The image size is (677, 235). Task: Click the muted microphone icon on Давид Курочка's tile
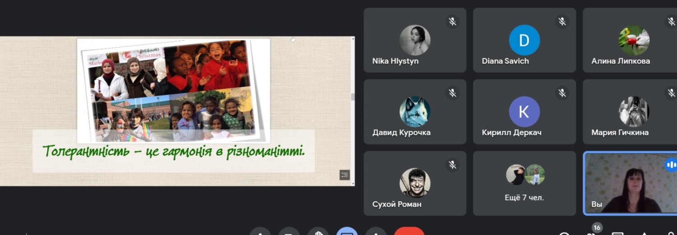452,93
